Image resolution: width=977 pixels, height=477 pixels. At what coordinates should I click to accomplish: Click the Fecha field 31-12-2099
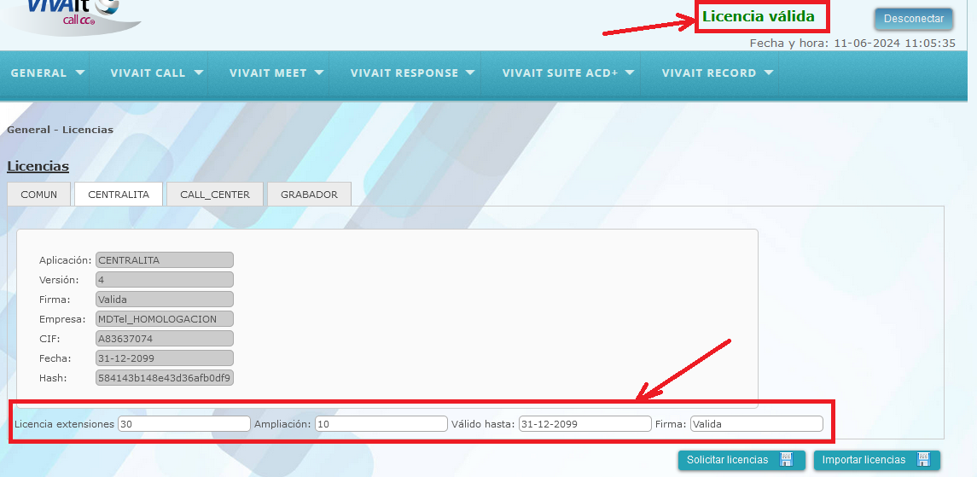tap(165, 358)
